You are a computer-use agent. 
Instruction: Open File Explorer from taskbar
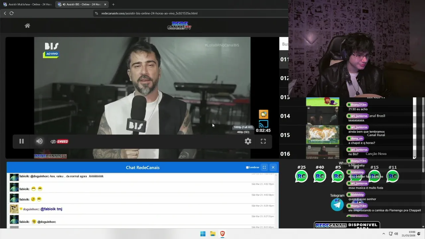point(213,234)
